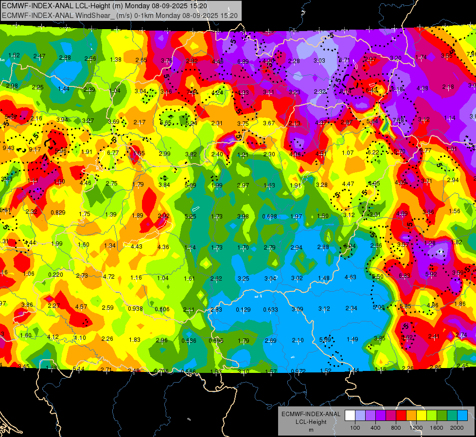Image resolution: width=476 pixels, height=437 pixels.
Task: Click the wind shear value 5.65
Action: coord(165,123)
